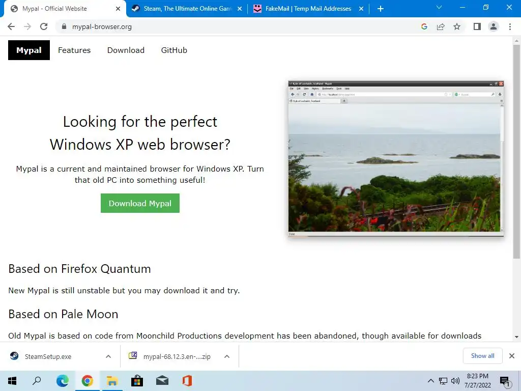
Task: Open a new browser tab
Action: [381, 9]
